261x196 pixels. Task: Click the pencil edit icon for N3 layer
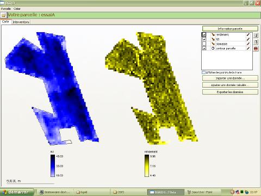(x=248, y=39)
